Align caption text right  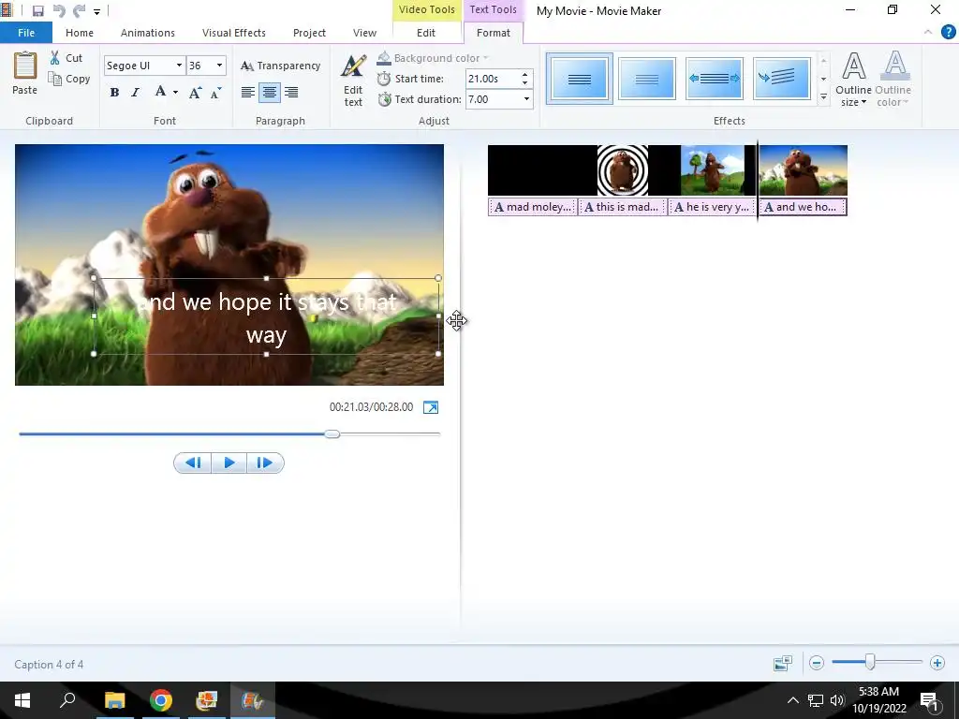click(x=291, y=93)
